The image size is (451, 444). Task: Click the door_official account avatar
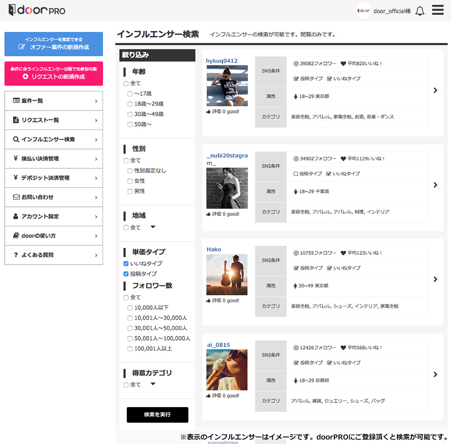tap(364, 11)
